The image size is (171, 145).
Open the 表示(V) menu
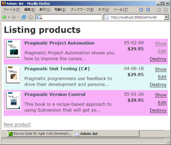point(45,9)
